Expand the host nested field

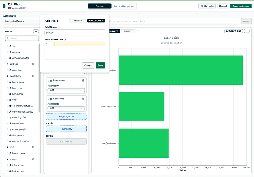(x=7, y=147)
